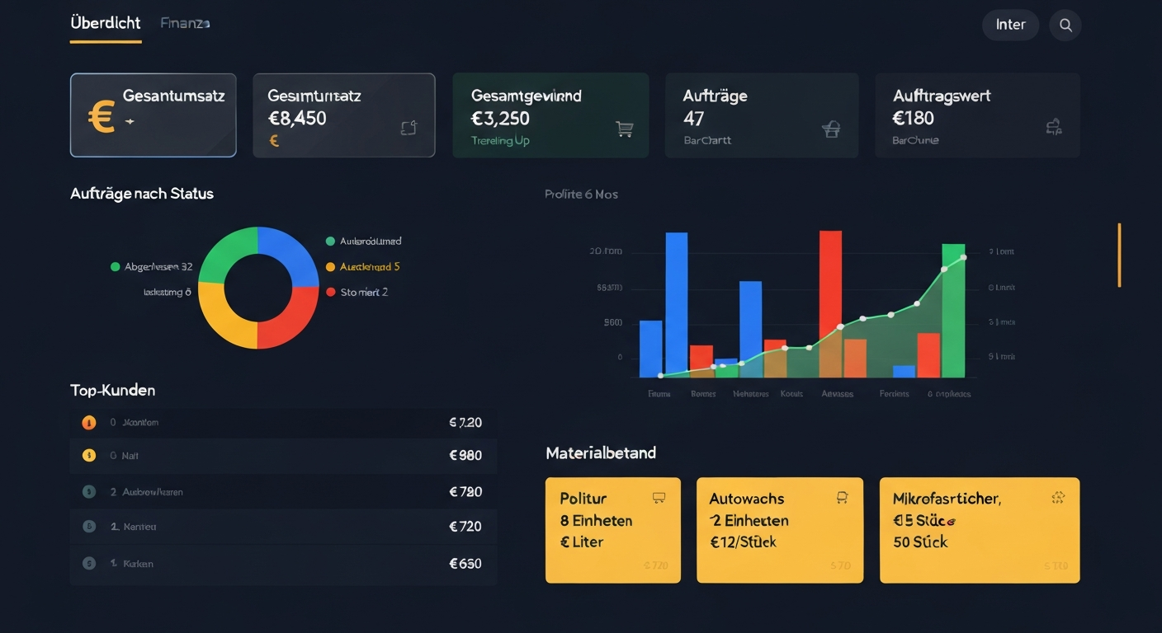Click the shopping cart icon on Gesamtgewinn card
Image resolution: width=1162 pixels, height=633 pixels.
625,129
